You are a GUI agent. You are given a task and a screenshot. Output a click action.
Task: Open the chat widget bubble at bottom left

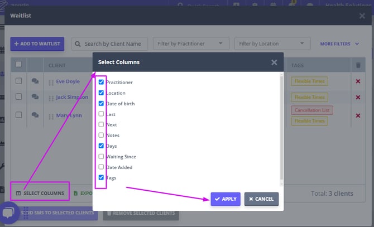pos(9,214)
